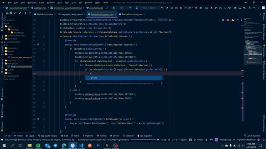Open Search Everywhere magnifier icon

[x=254, y=8]
